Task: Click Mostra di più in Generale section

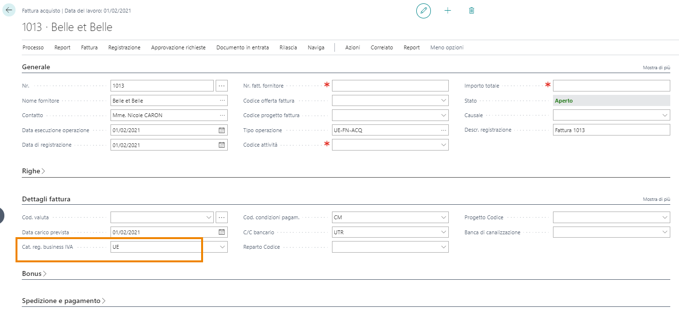Action: click(x=656, y=68)
